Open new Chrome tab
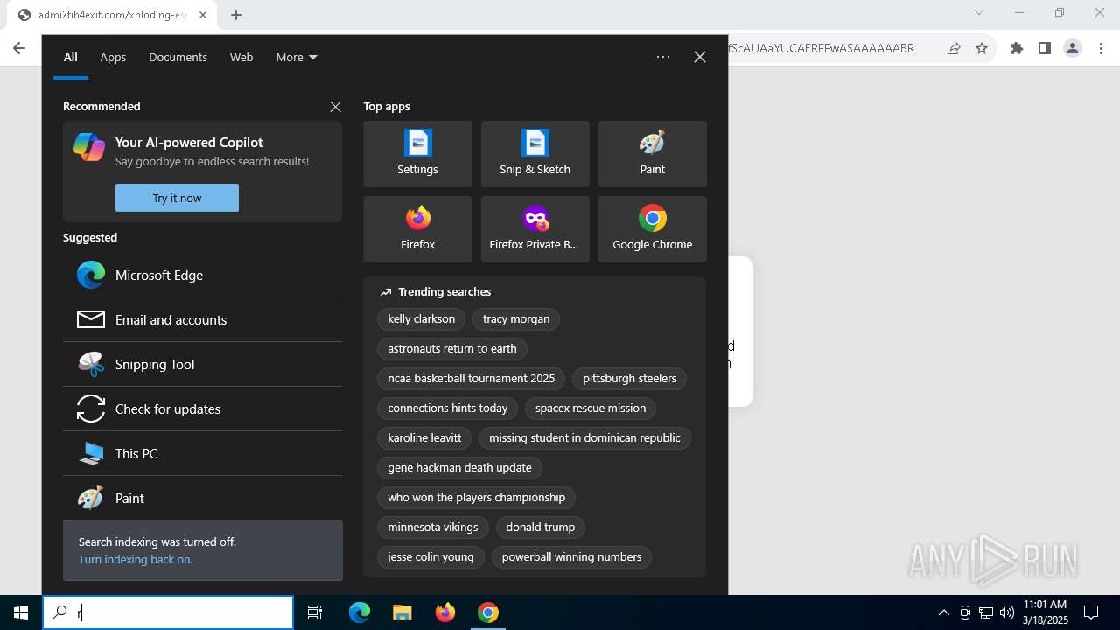 (236, 15)
